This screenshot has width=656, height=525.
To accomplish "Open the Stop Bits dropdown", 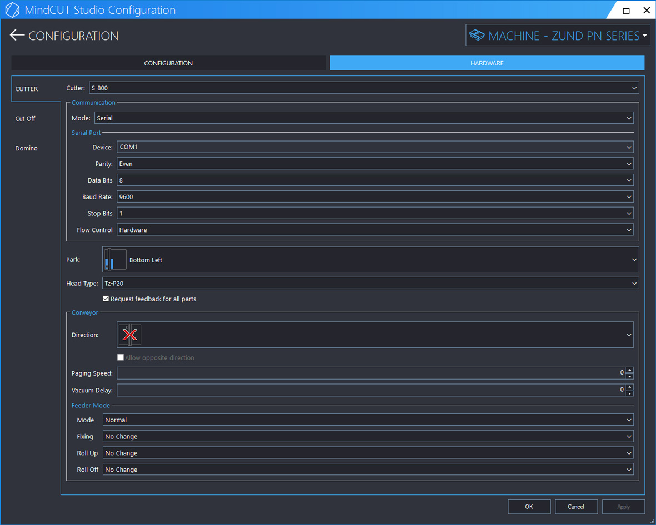I will pyautogui.click(x=375, y=213).
